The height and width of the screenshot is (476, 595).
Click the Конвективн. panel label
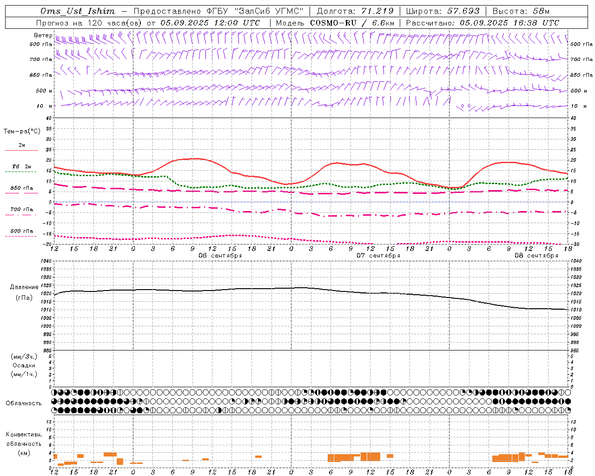pos(24,435)
